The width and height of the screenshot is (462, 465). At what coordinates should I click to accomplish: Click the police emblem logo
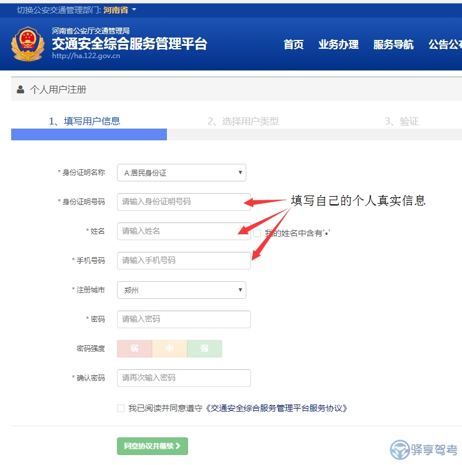[28, 44]
